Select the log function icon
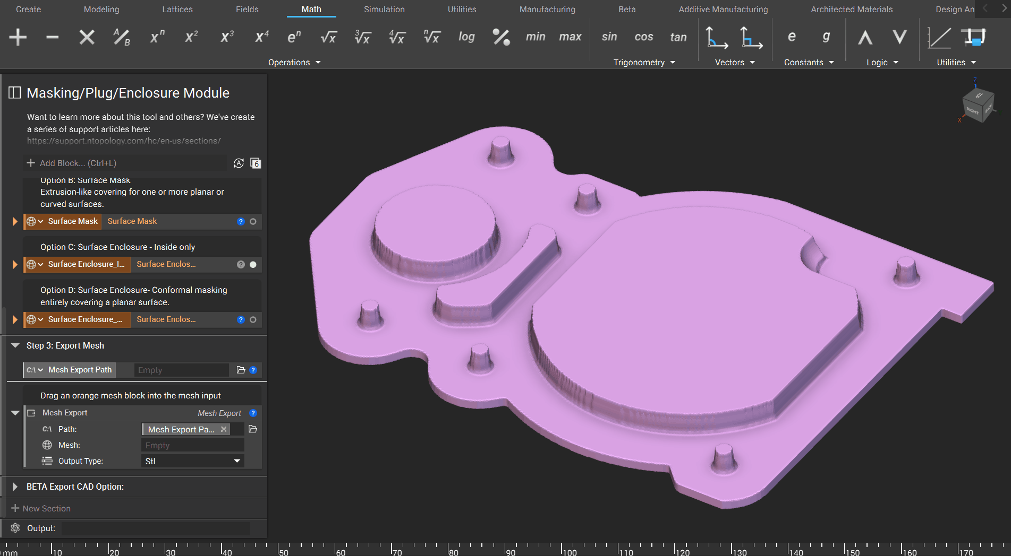Viewport: 1011px width, 556px height. pos(466,37)
